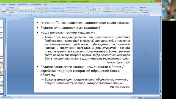Open Заливка фигуры shape fill

point(129,7)
